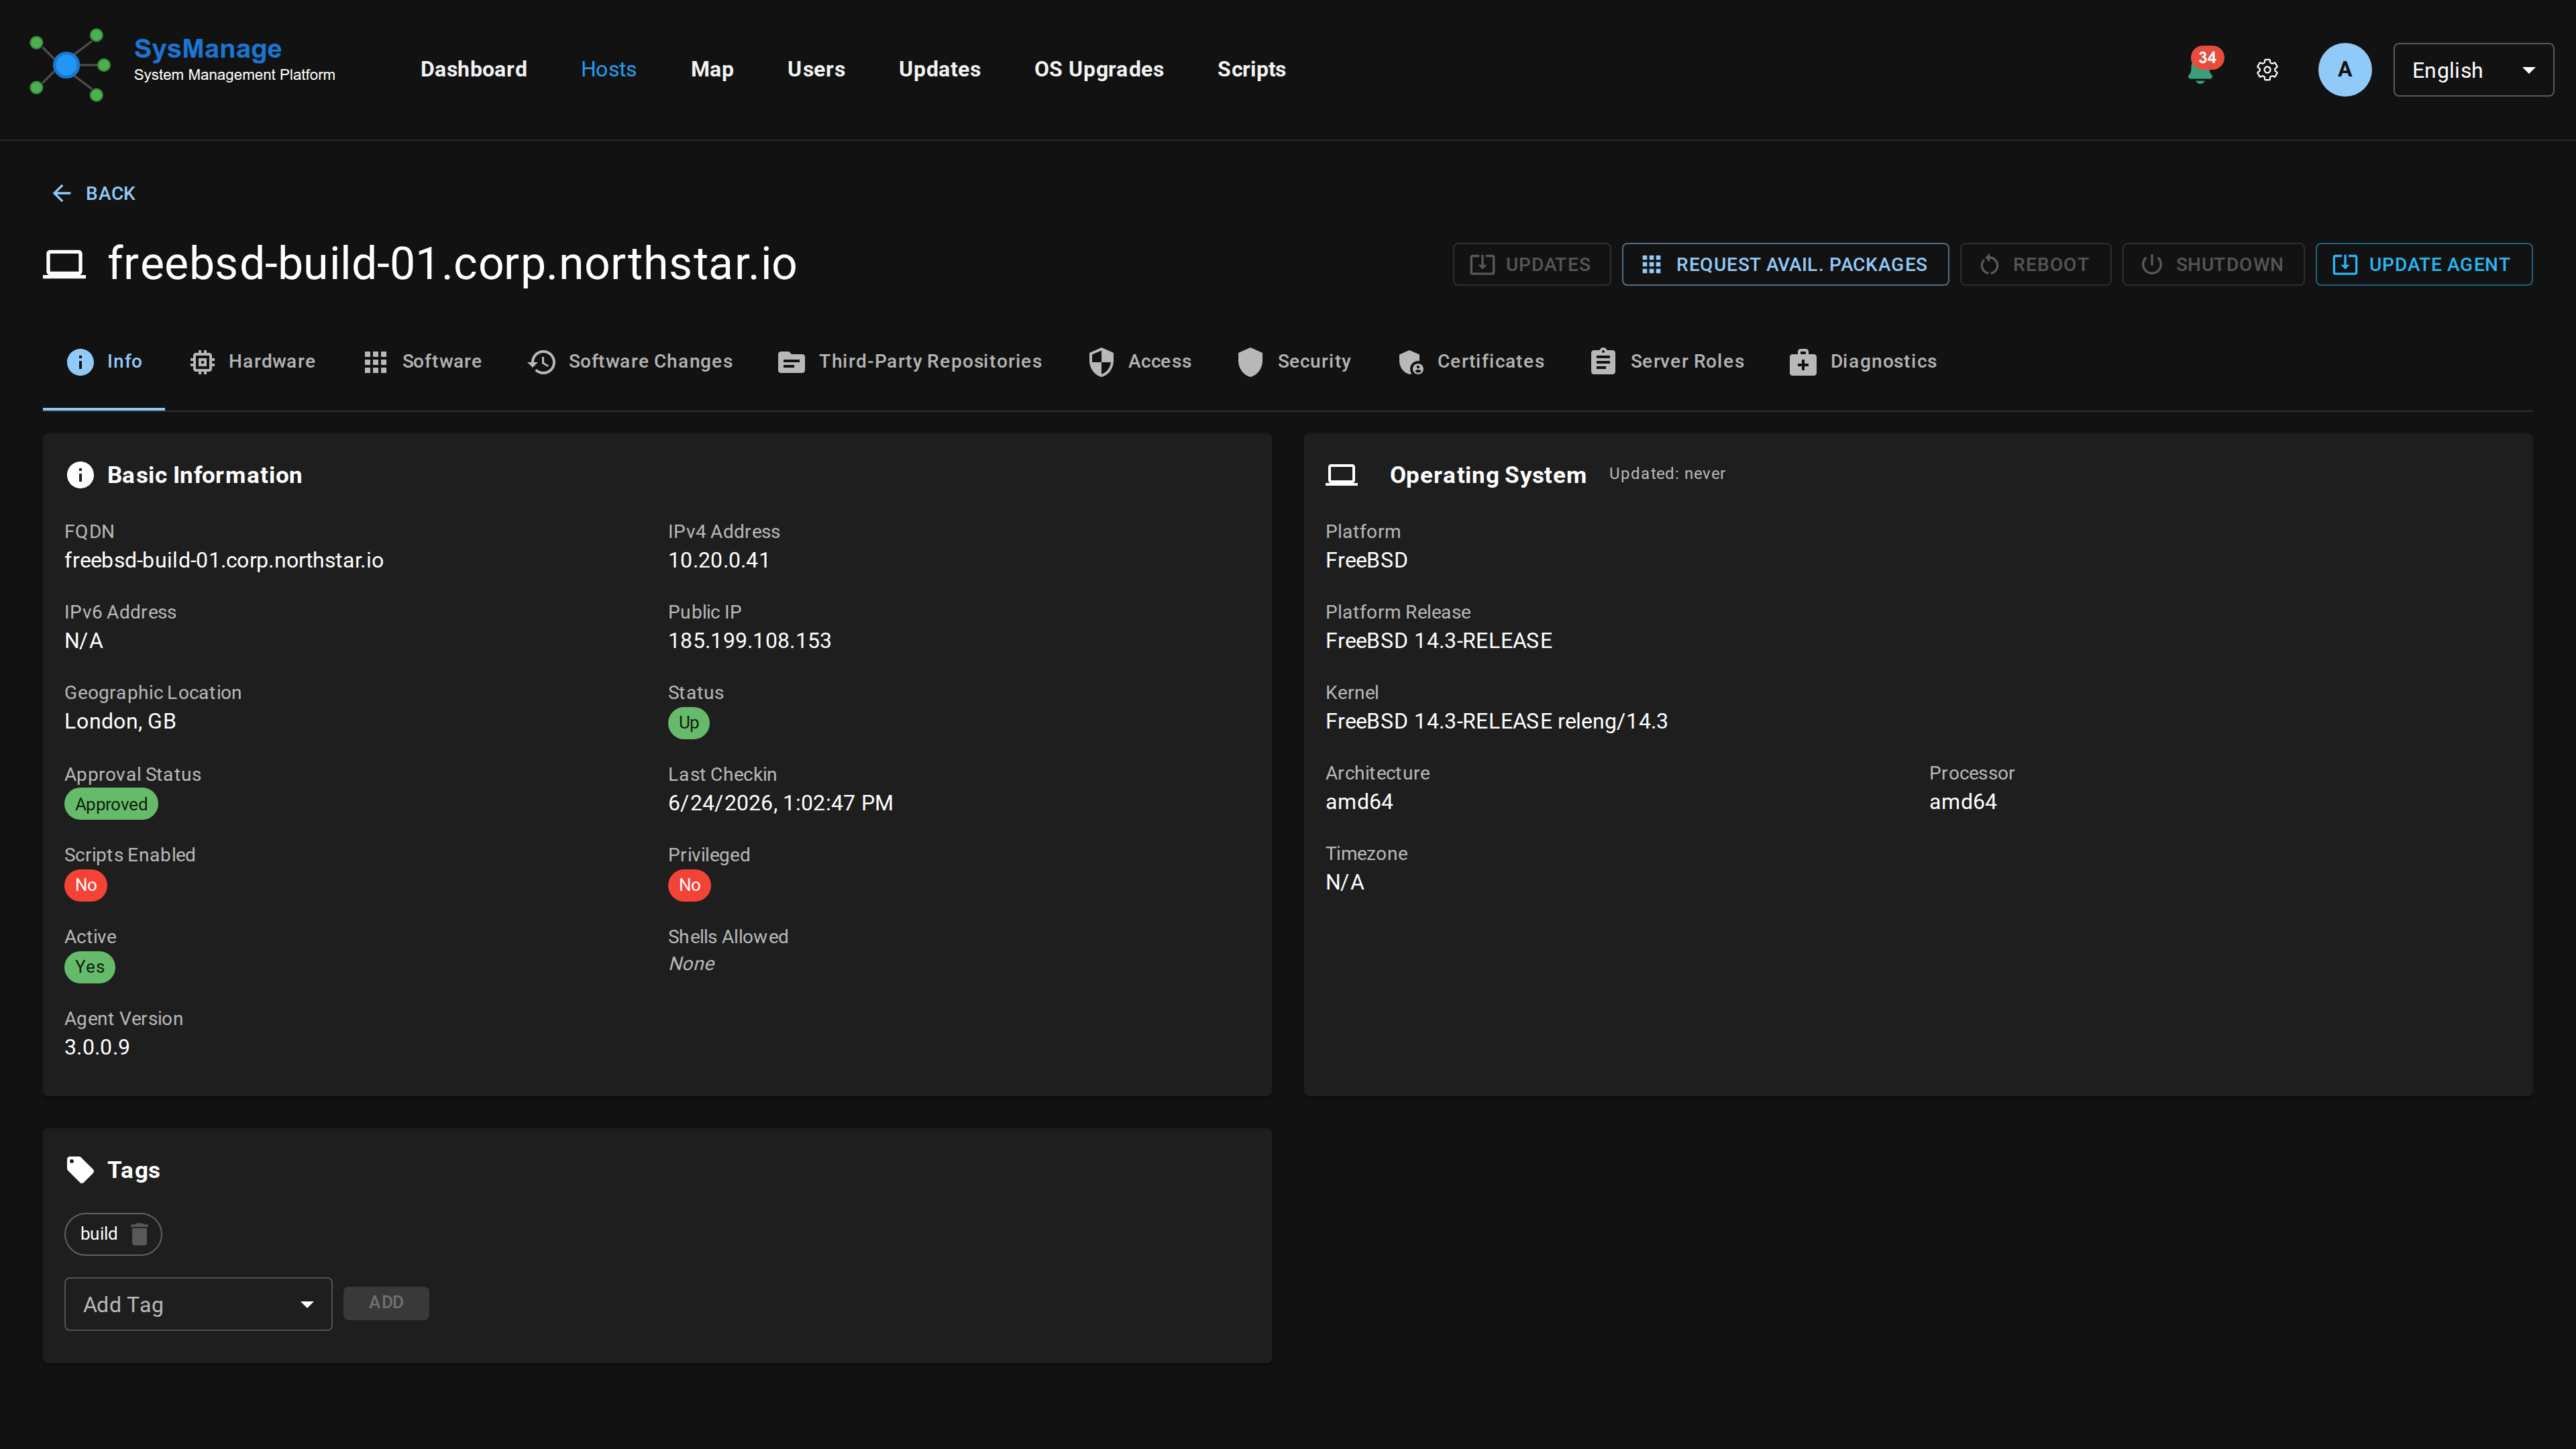
Task: Open the Hosts navigation item
Action: pos(608,70)
